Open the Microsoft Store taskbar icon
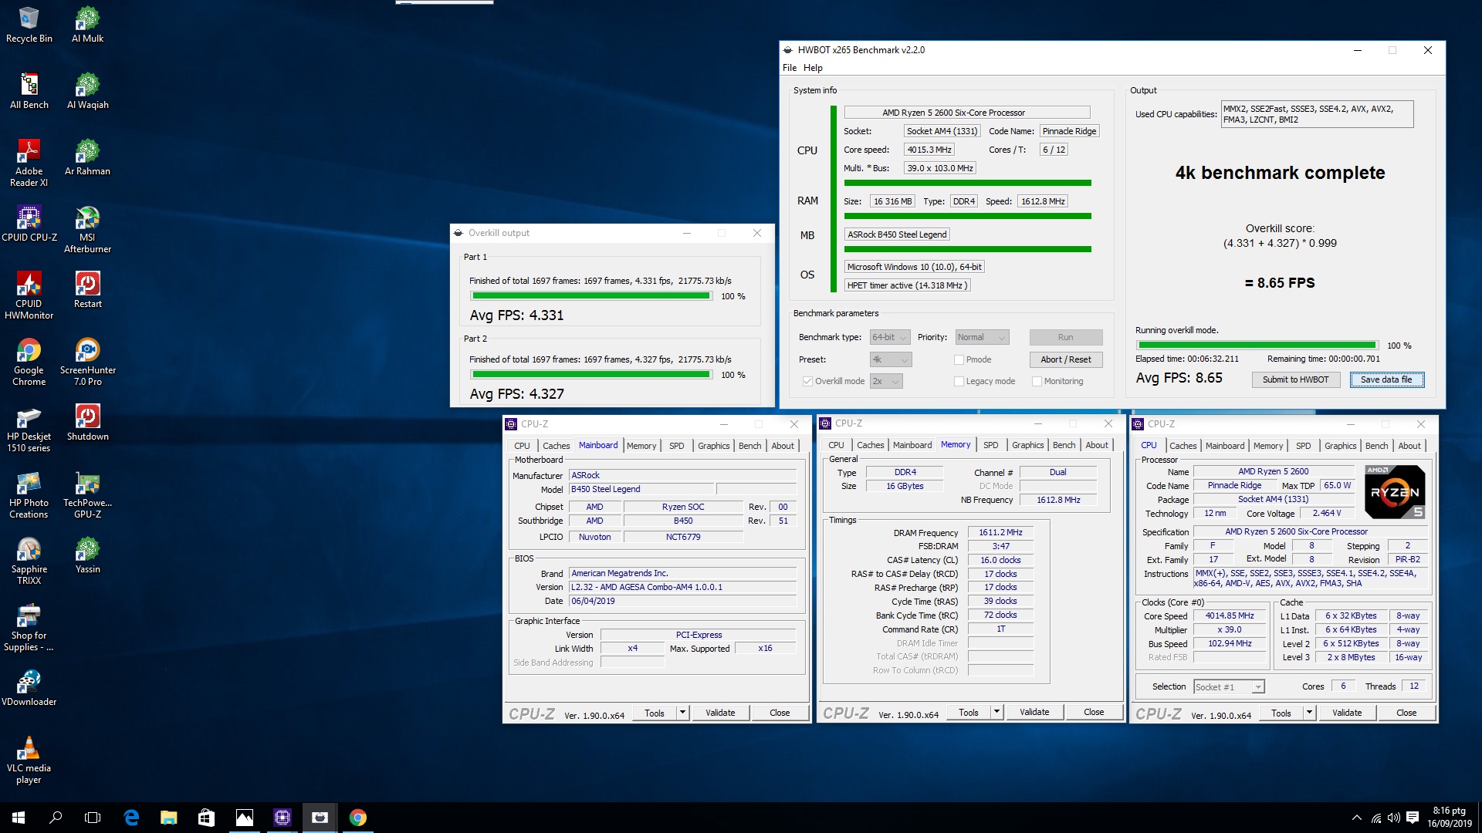The height and width of the screenshot is (833, 1482). pyautogui.click(x=206, y=818)
